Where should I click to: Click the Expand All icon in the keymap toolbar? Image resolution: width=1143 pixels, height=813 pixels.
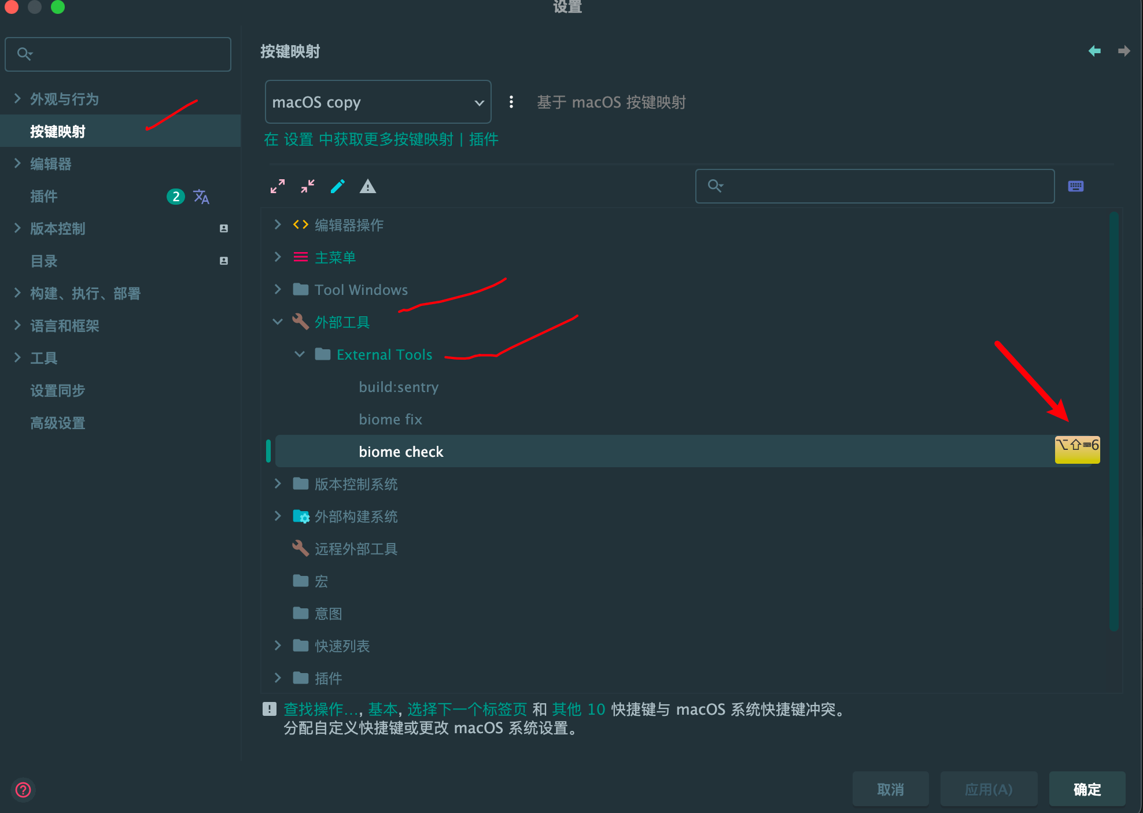pos(278,186)
